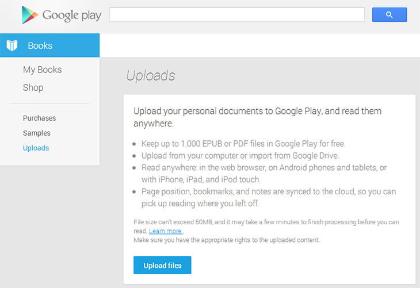Select Samples in the sidebar
The width and height of the screenshot is (420, 288).
(36, 133)
